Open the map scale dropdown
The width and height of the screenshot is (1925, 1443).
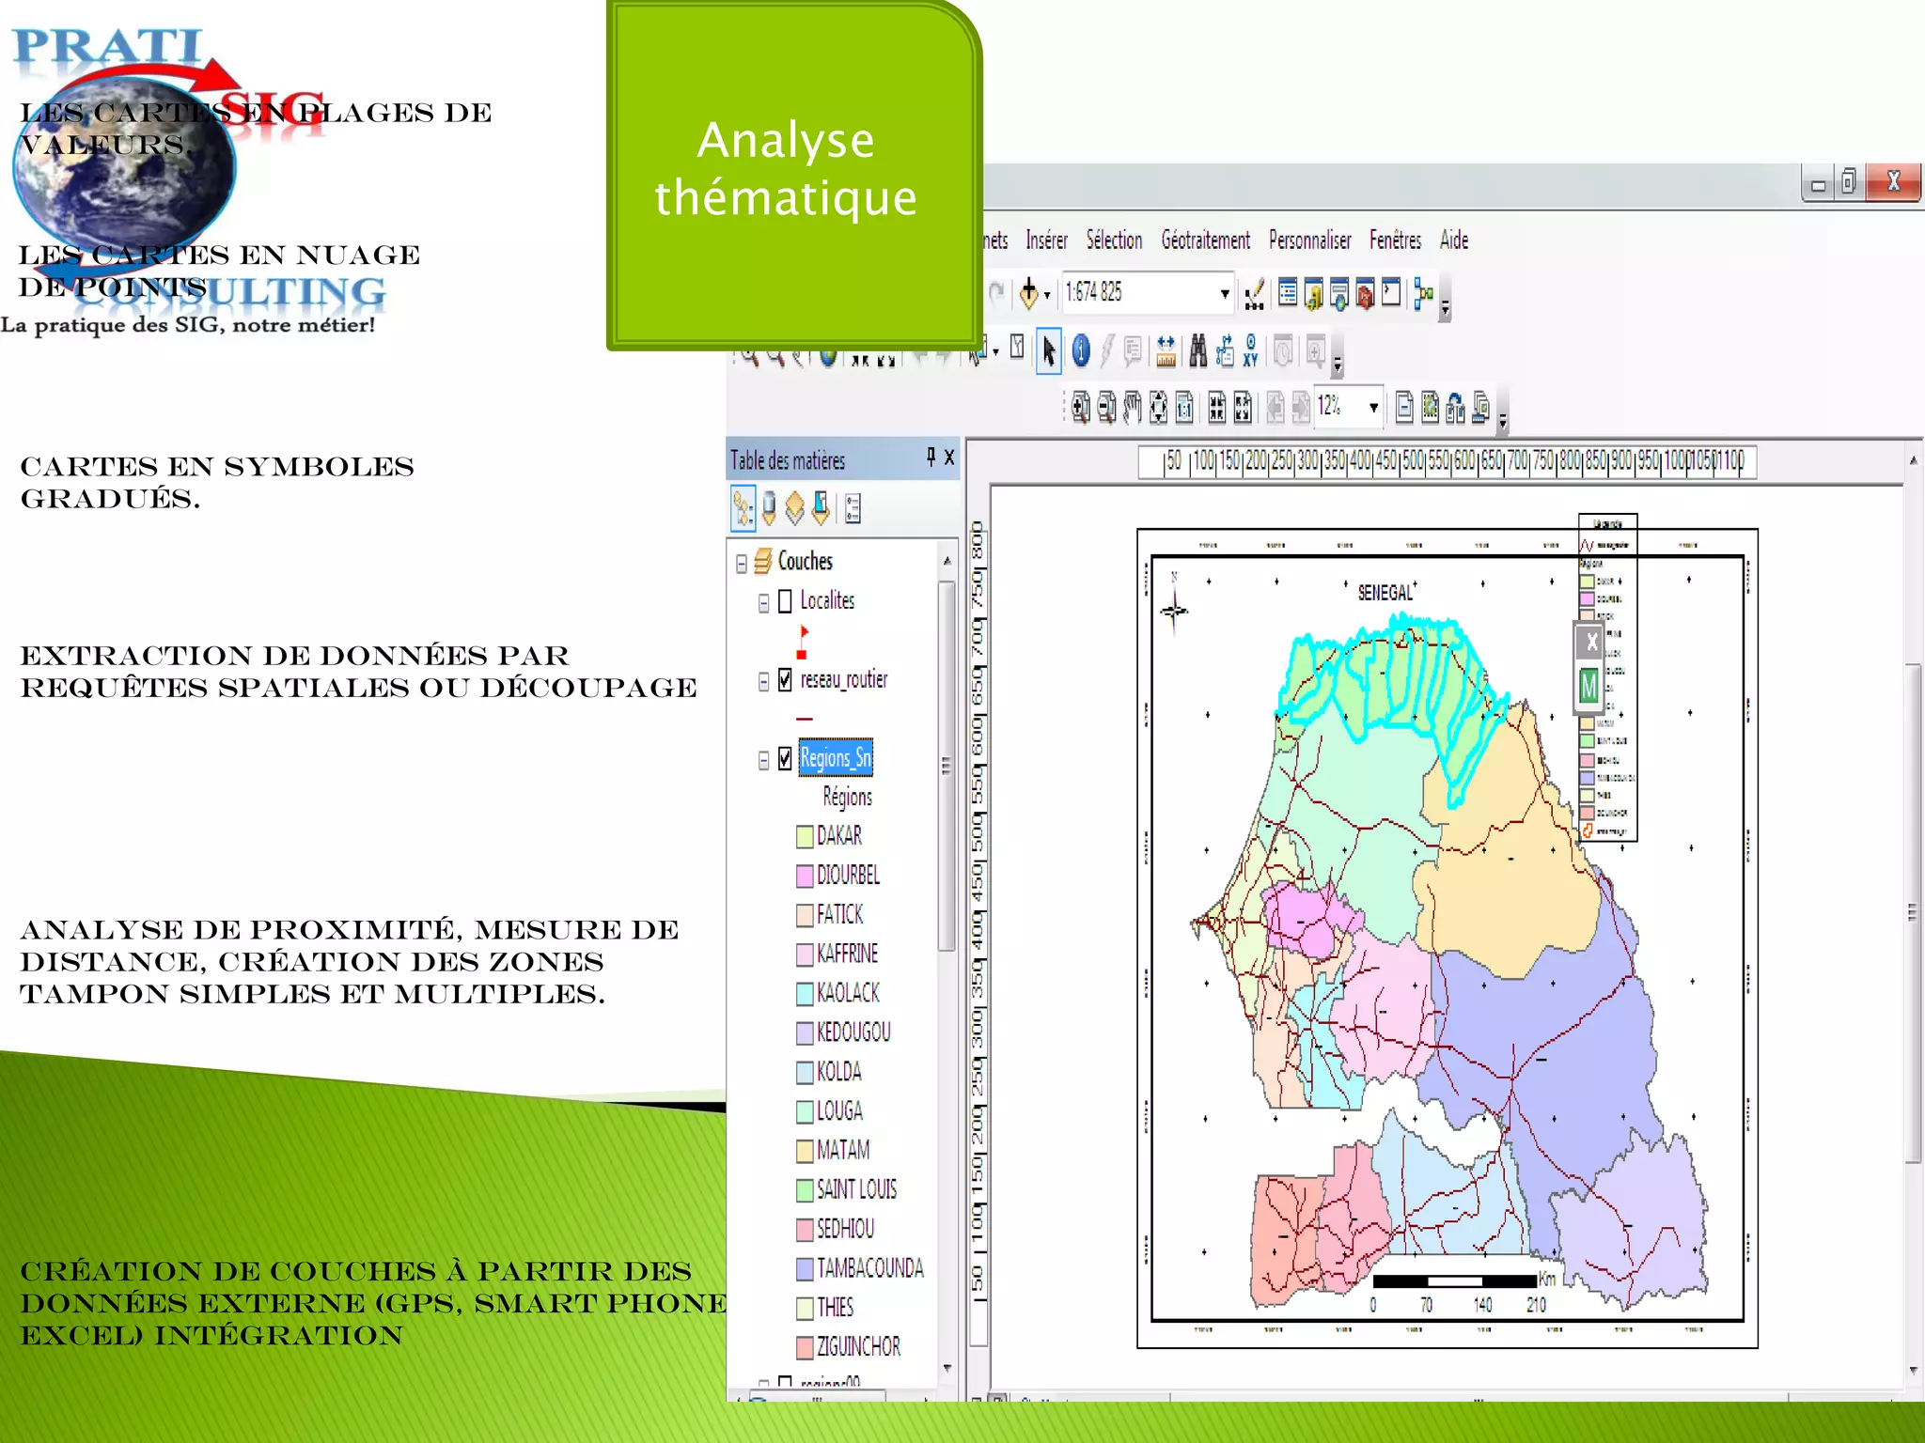1224,294
